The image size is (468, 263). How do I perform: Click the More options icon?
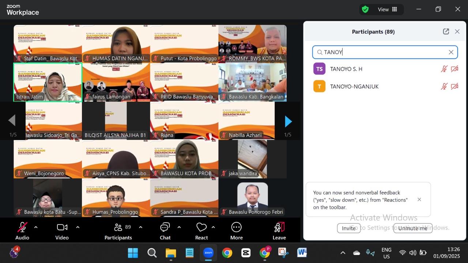pos(236,228)
